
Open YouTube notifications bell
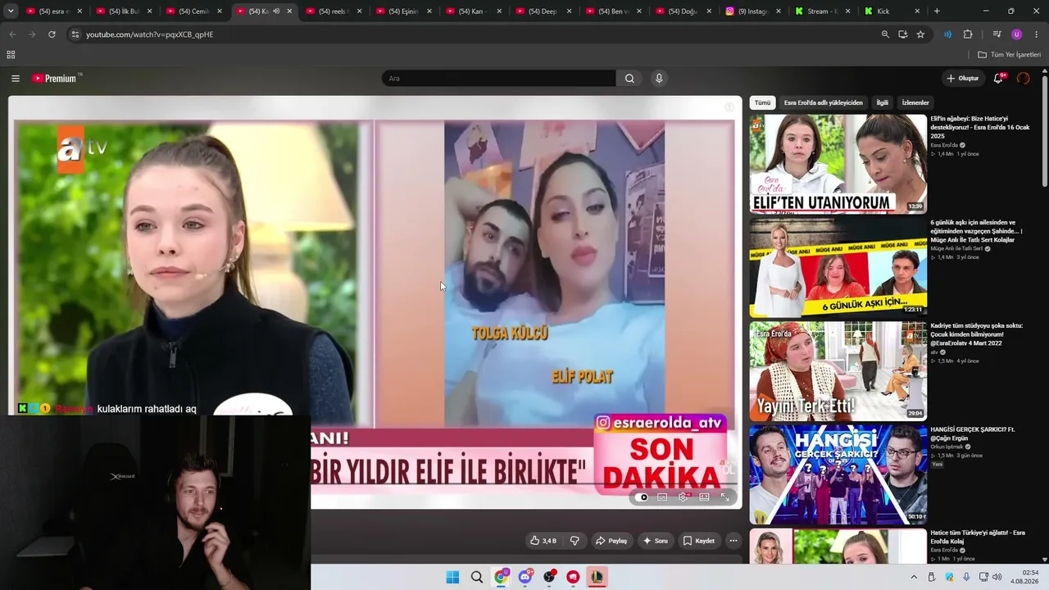point(998,79)
